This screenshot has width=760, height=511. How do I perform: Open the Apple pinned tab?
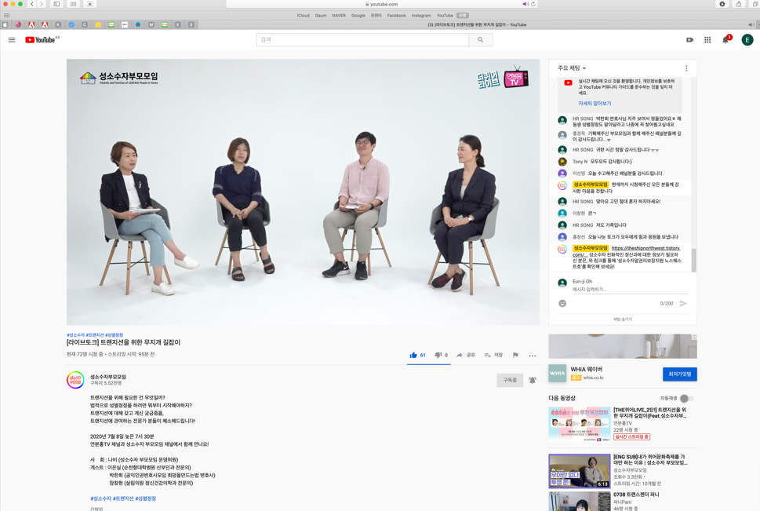5,25
